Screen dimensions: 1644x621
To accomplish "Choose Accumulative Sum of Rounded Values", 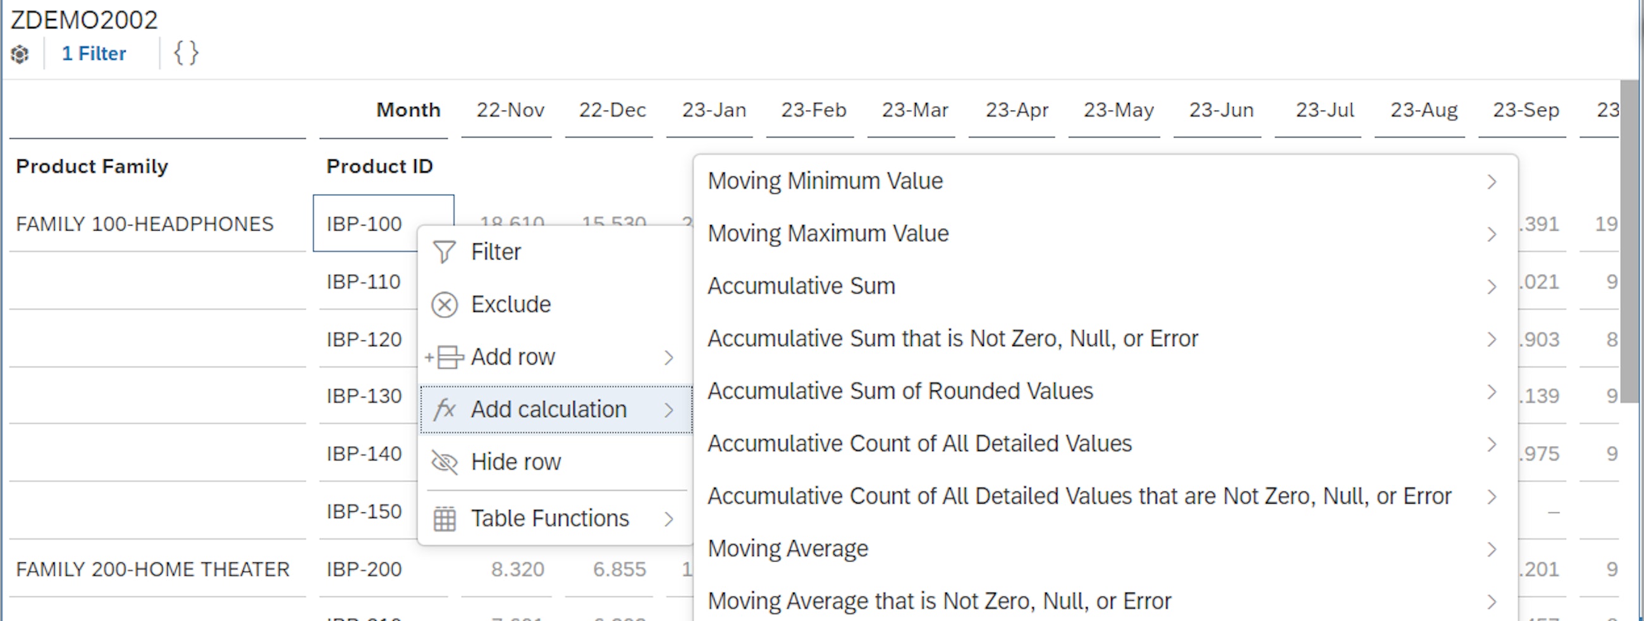I will [x=900, y=391].
